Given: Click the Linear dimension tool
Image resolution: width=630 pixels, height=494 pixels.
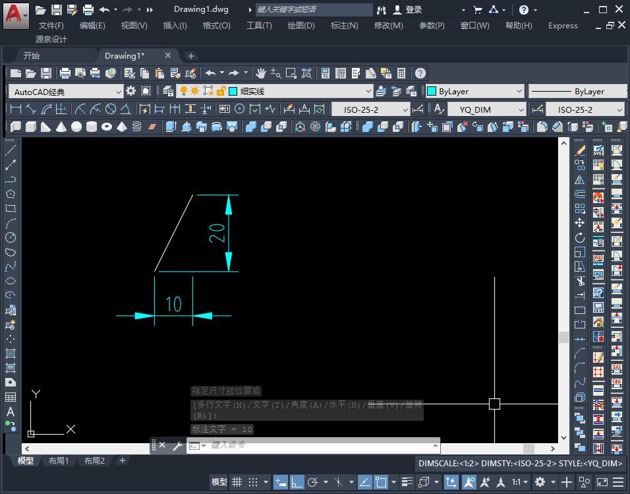Looking at the screenshot, I should [16, 109].
